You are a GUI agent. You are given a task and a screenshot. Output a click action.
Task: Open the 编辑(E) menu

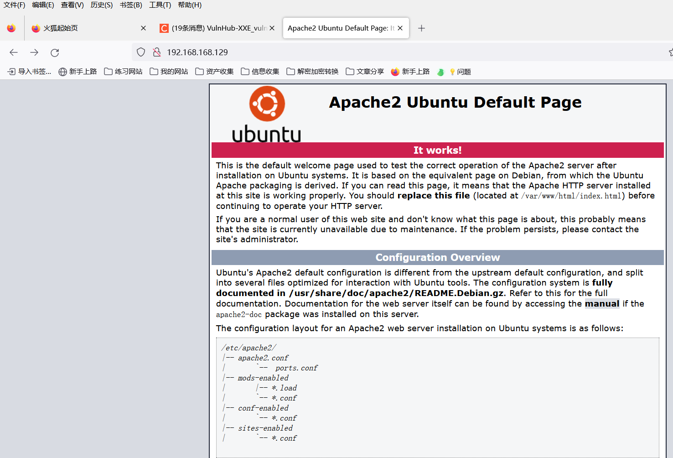(x=43, y=5)
